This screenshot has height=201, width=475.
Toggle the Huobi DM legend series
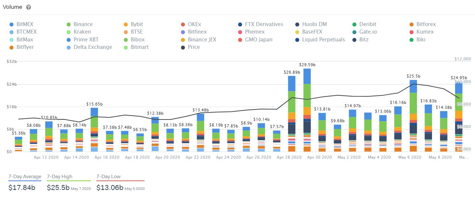311,24
